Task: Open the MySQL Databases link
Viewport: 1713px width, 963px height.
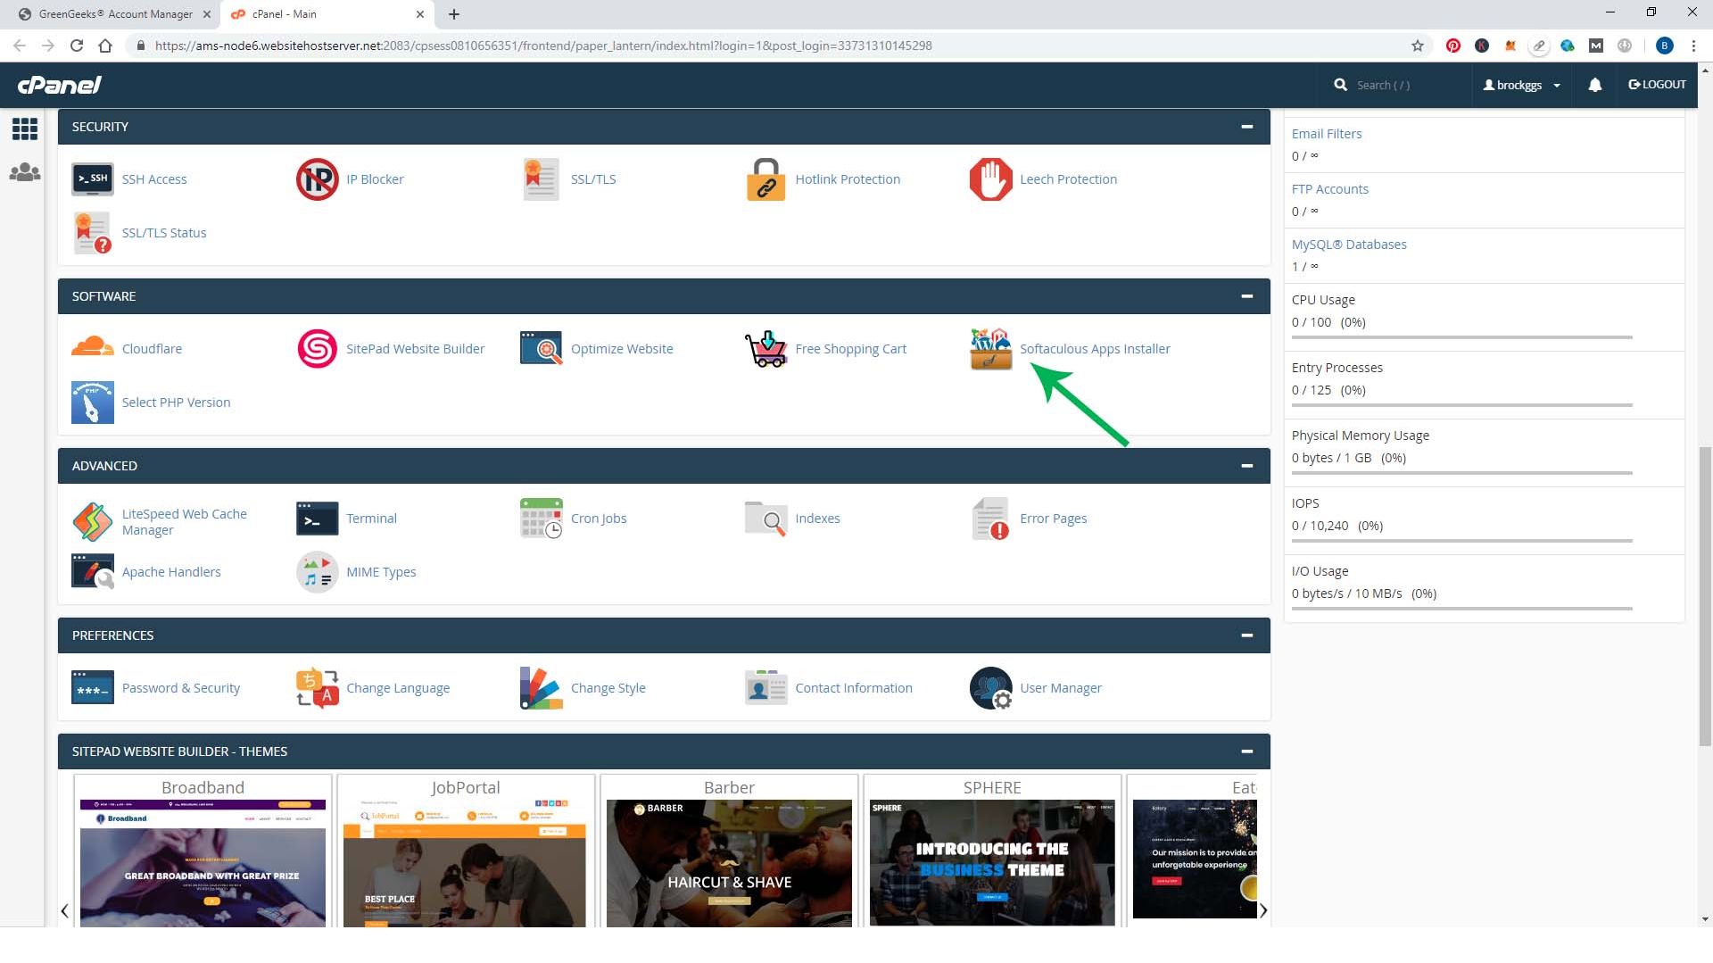Action: (x=1348, y=245)
